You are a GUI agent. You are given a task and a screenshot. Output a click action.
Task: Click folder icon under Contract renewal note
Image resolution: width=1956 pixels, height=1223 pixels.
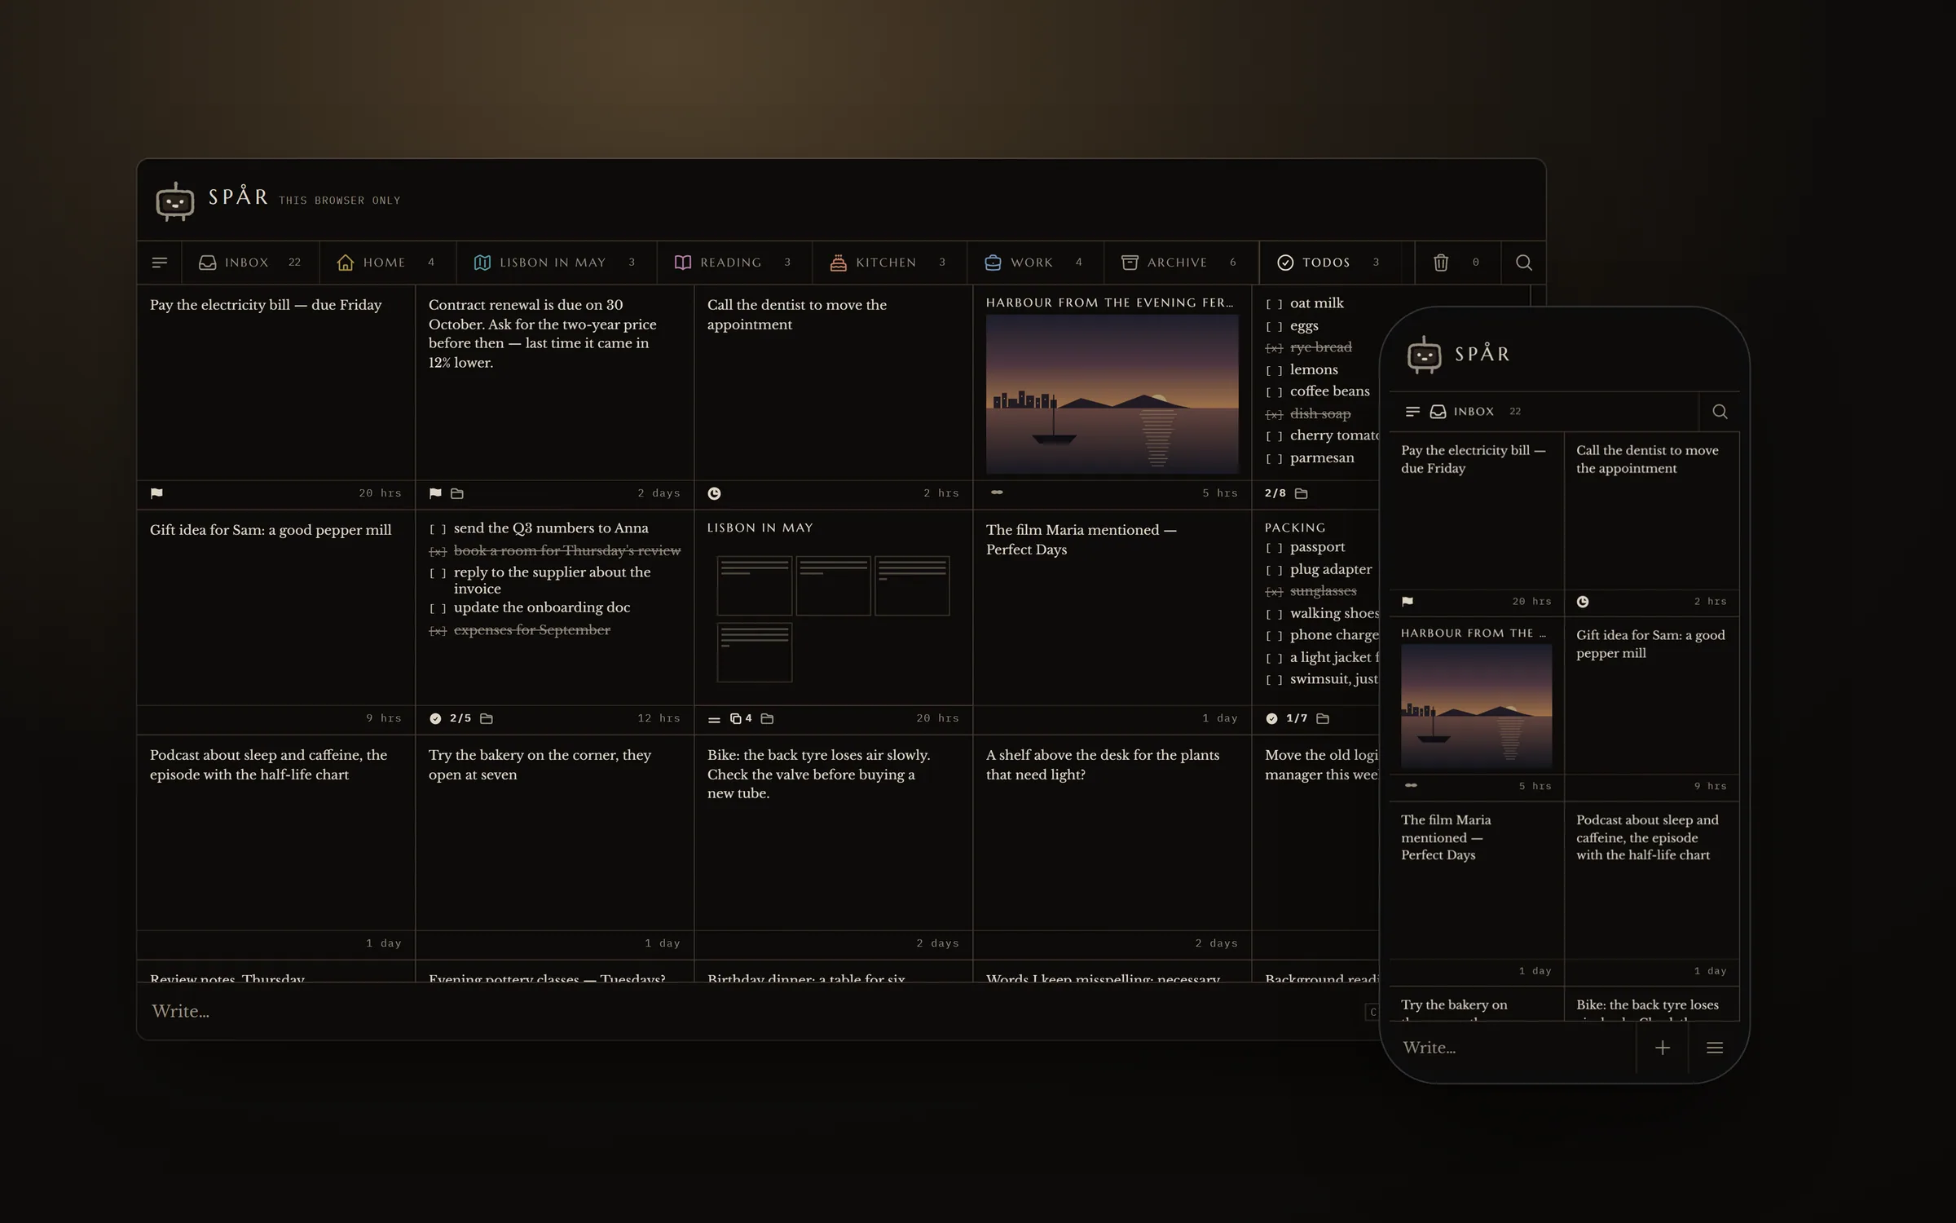point(457,493)
